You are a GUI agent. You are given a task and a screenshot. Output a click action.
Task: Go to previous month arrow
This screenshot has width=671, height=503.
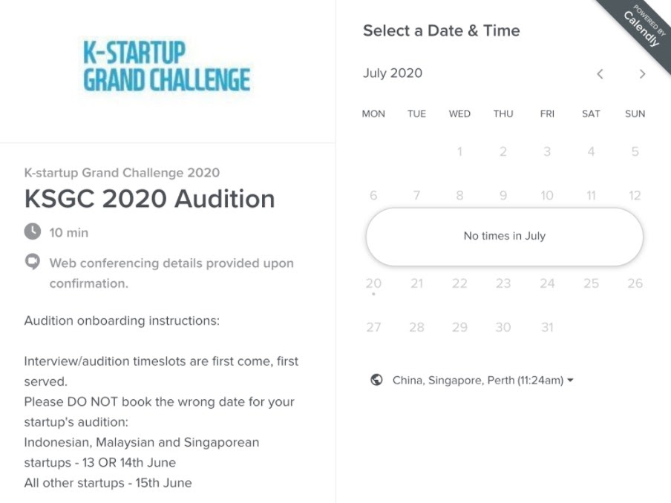(600, 74)
